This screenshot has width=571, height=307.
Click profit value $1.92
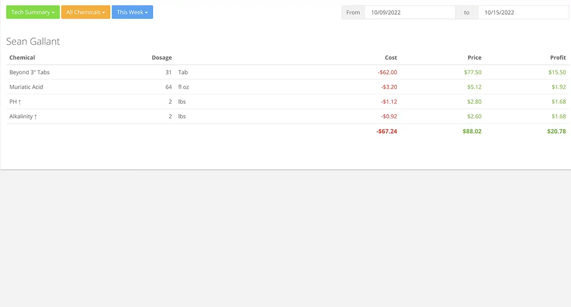point(559,87)
